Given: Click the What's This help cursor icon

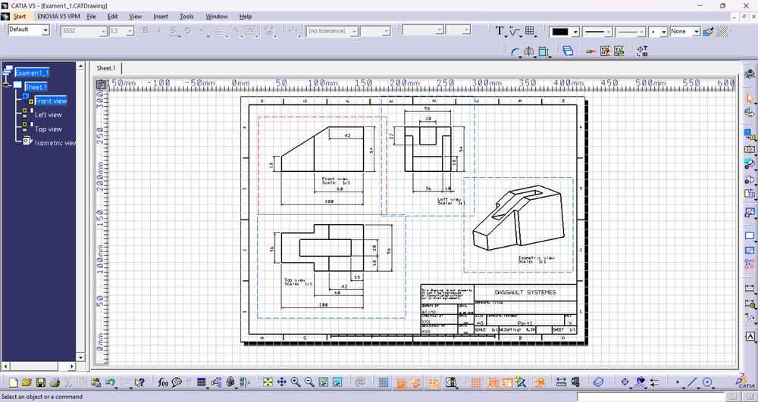Looking at the screenshot, I should point(139,383).
